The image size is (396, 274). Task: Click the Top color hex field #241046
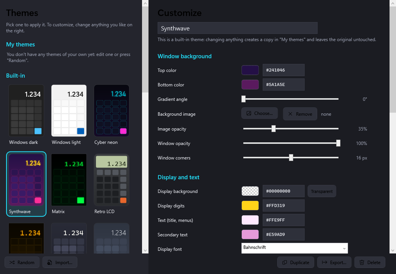(x=284, y=70)
